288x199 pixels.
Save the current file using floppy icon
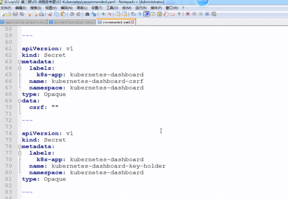click(x=15, y=14)
